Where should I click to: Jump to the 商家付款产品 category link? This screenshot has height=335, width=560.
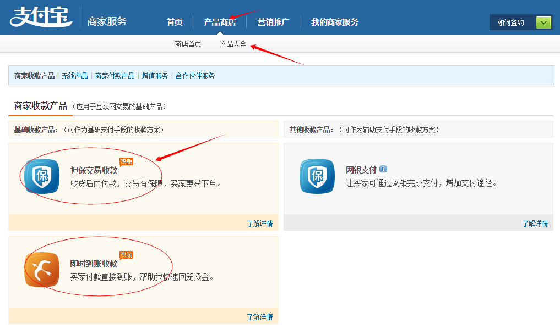[x=115, y=76]
